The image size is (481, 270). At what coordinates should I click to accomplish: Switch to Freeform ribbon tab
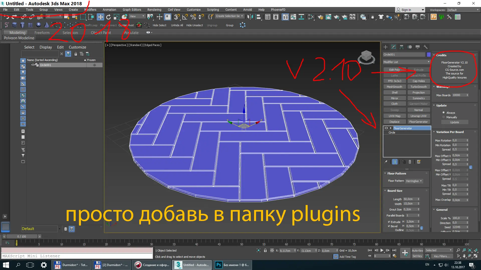pyautogui.click(x=42, y=32)
